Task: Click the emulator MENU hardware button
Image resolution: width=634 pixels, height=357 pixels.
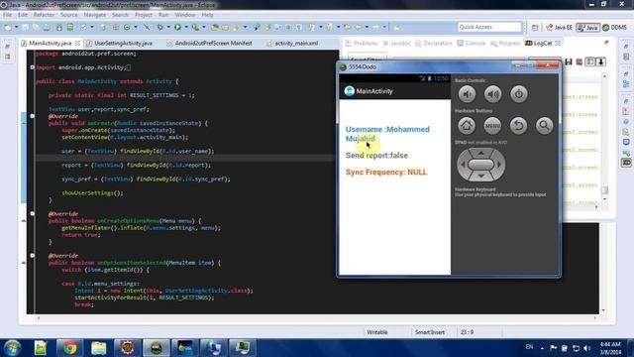Action: tap(492, 126)
